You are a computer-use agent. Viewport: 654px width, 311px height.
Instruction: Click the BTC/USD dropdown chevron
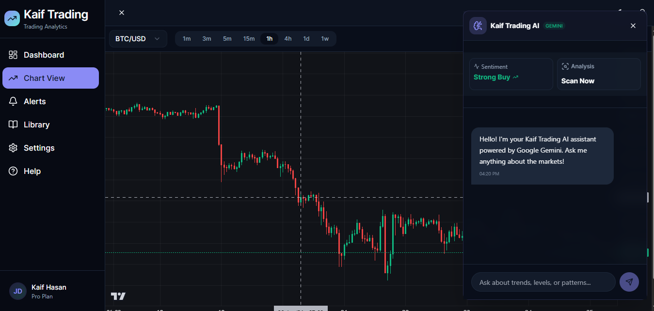tap(157, 39)
